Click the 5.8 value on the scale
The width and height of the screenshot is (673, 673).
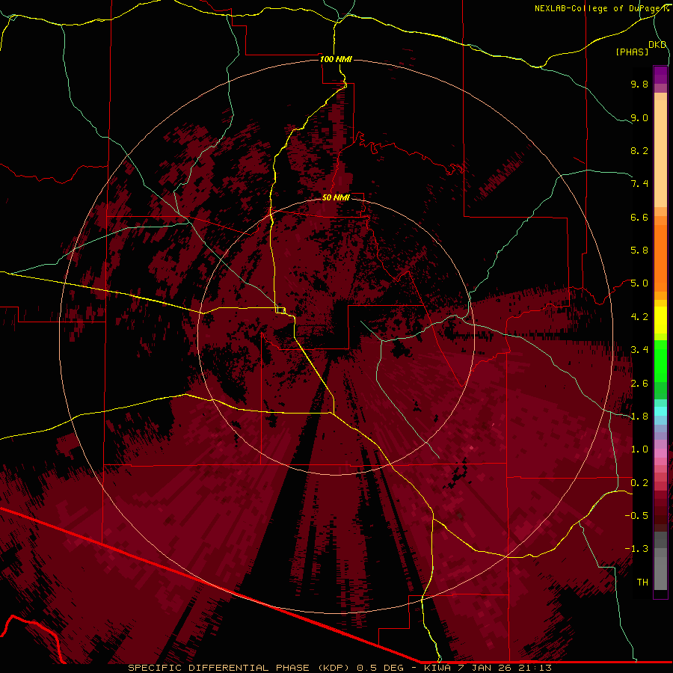point(639,251)
